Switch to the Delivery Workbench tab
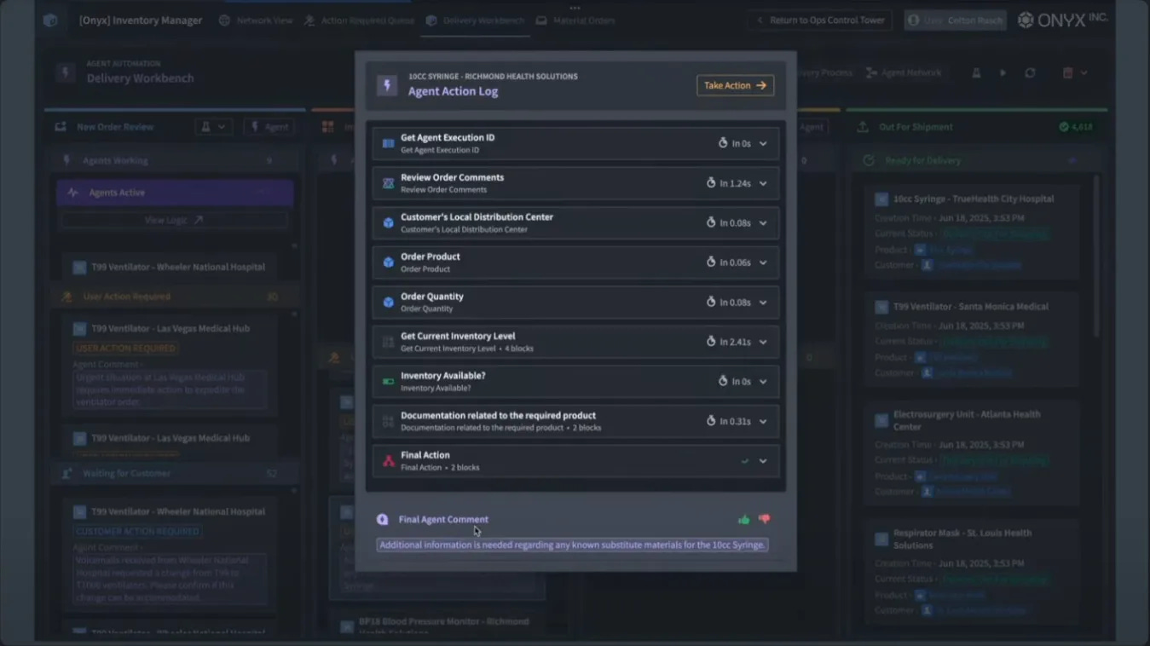1150x646 pixels. (x=475, y=20)
